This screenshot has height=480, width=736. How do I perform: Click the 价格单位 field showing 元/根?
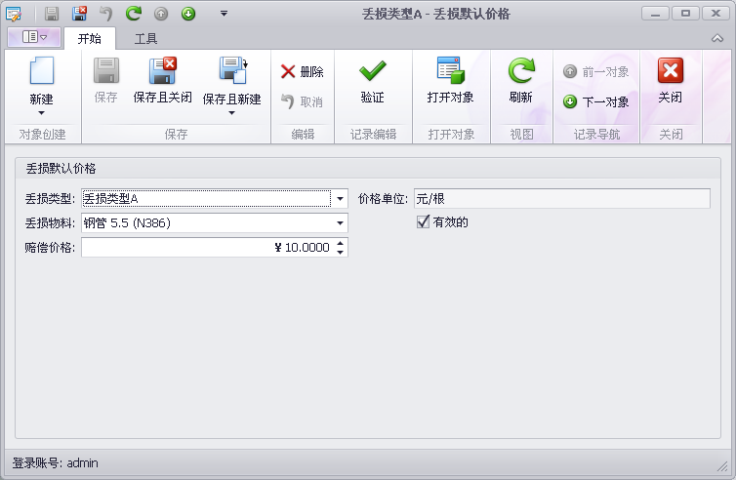(562, 198)
